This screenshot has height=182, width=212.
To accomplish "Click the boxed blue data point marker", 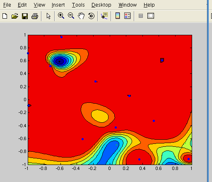I will click(x=162, y=60).
